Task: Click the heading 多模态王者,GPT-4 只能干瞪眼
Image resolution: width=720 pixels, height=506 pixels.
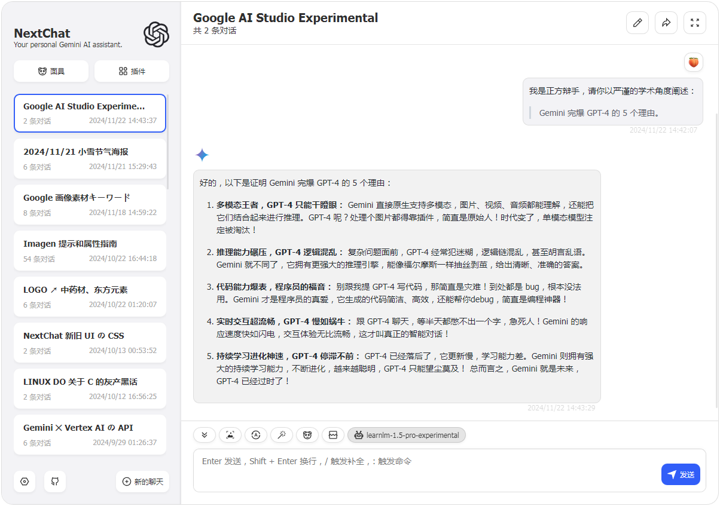Action: pos(280,204)
